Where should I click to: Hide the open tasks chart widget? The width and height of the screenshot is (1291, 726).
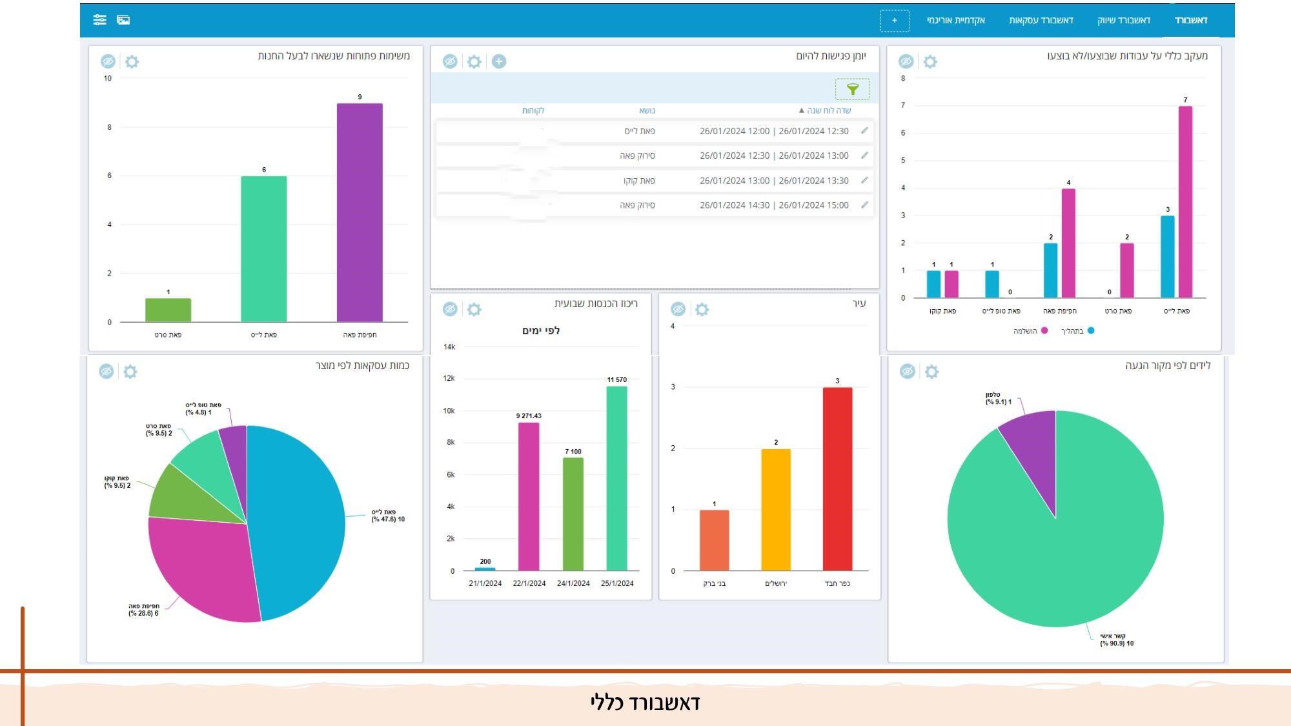108,61
